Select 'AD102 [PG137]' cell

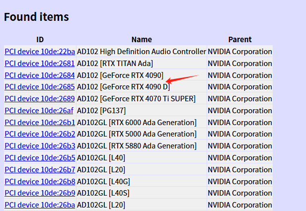point(142,110)
